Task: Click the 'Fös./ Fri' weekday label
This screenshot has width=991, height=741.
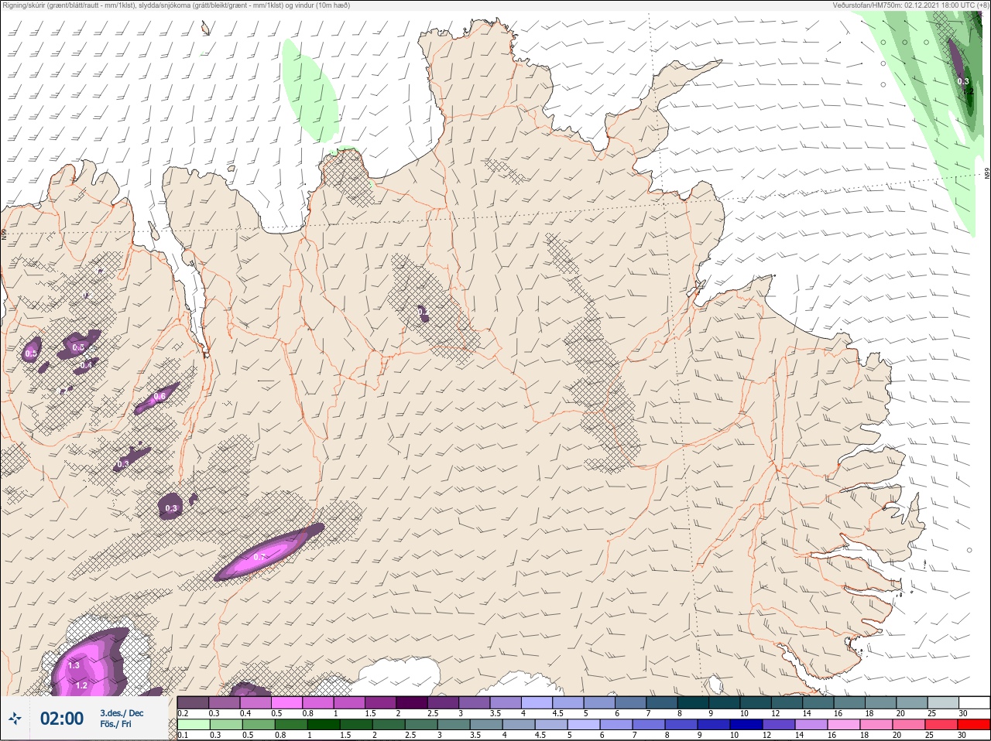Action: (115, 725)
